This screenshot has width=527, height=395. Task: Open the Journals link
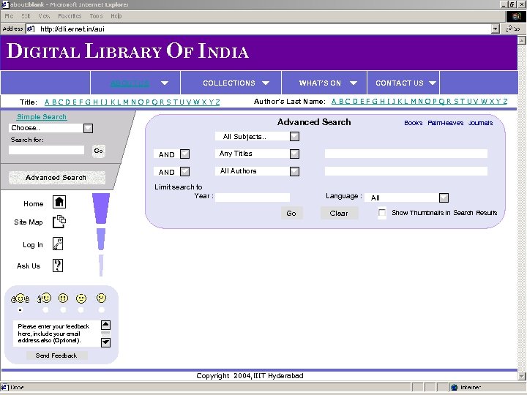point(481,123)
